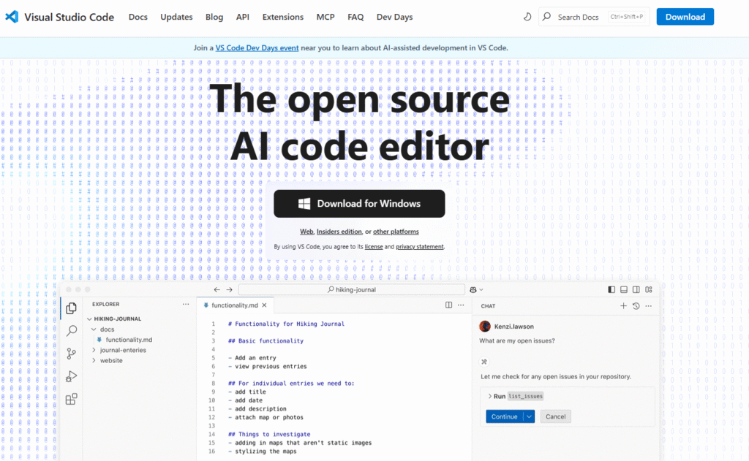
Task: Open chat history clock icon
Action: 636,306
